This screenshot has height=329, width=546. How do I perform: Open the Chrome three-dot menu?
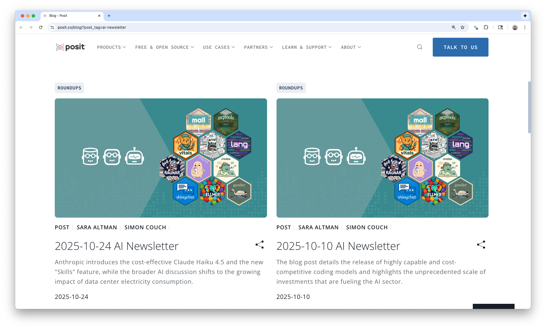click(525, 27)
